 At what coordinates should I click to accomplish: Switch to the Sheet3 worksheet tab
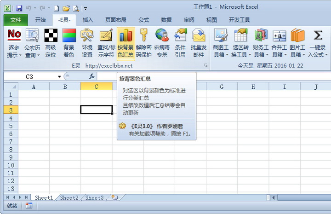[x=94, y=198]
